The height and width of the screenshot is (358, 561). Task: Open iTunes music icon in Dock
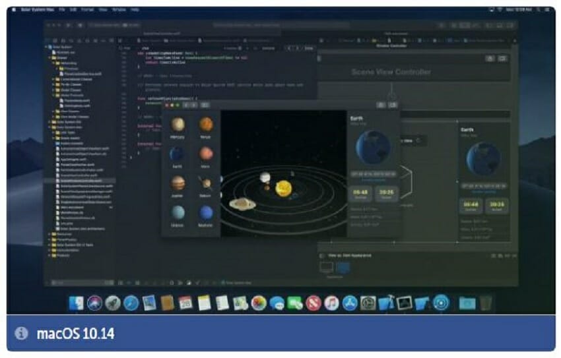point(332,303)
